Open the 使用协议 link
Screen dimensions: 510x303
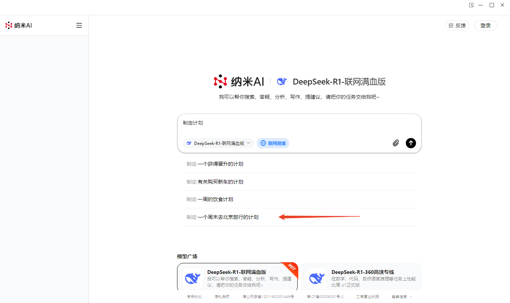(194, 297)
